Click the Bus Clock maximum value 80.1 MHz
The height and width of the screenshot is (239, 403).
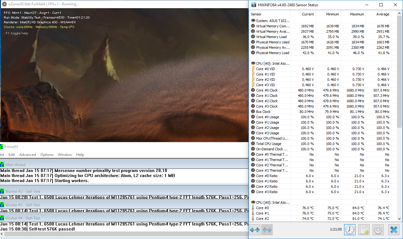357,112
